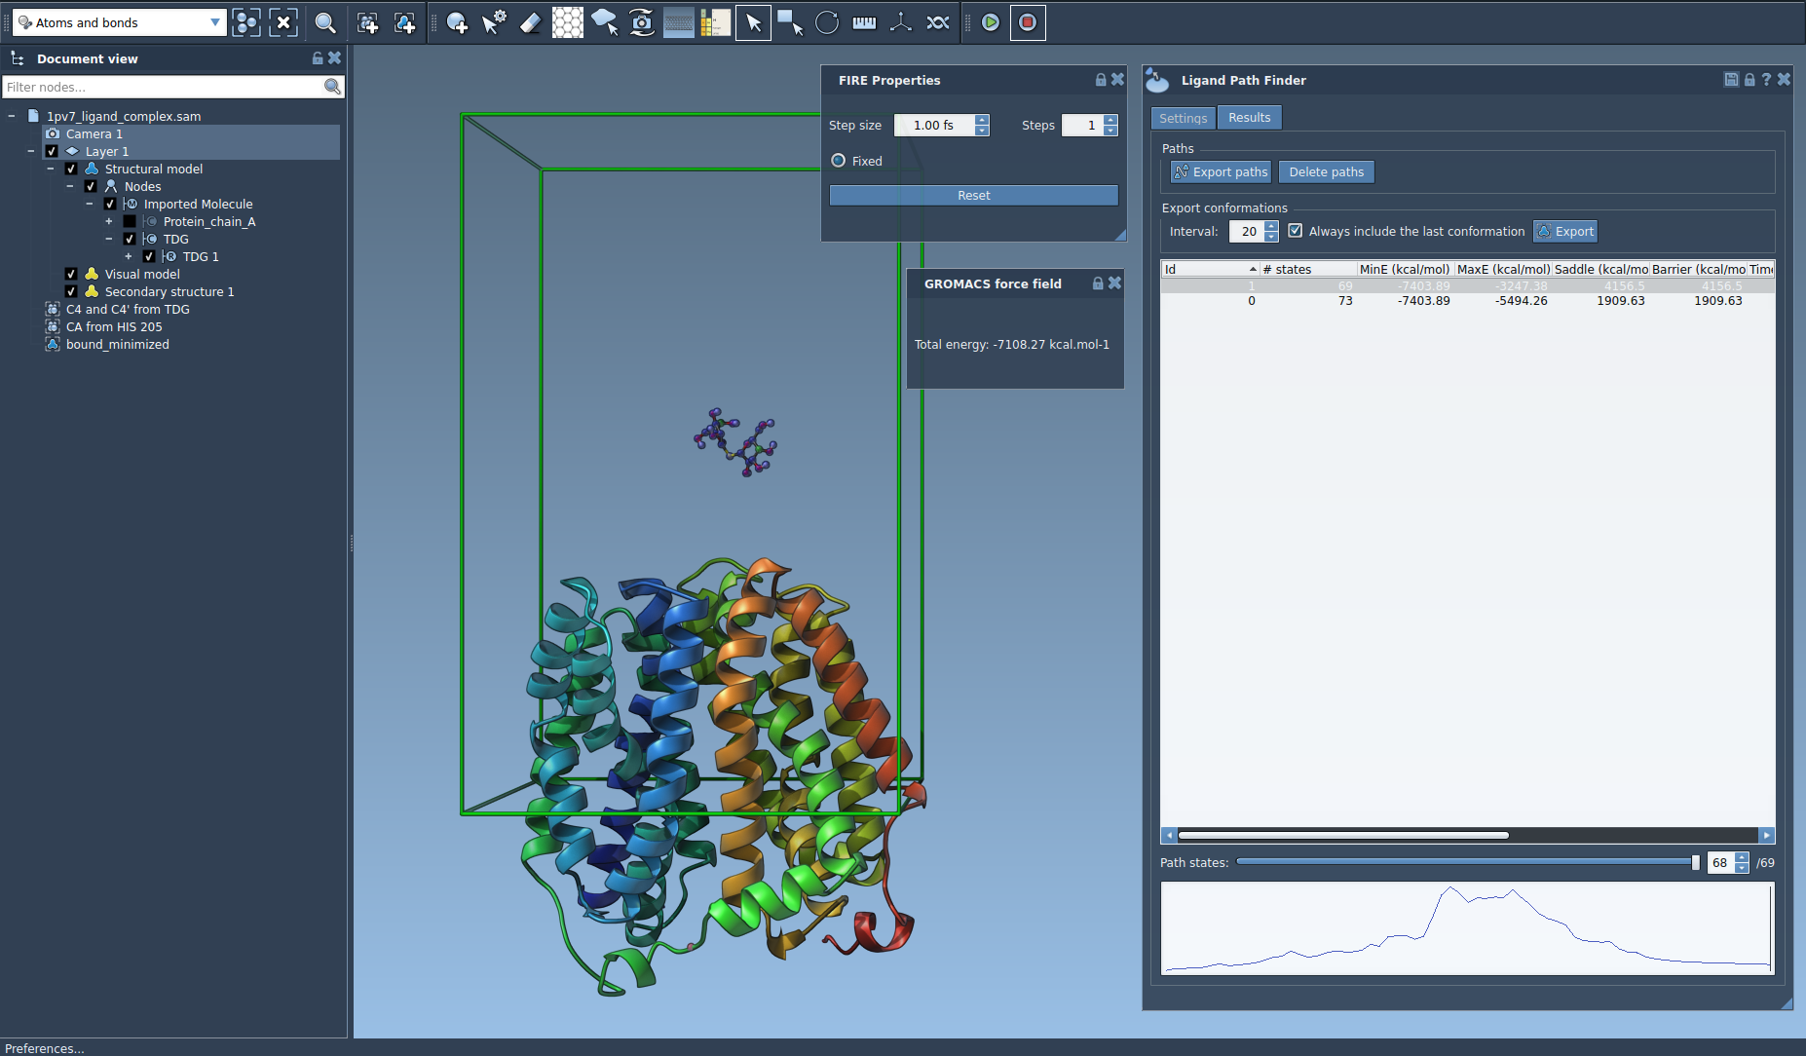The image size is (1806, 1056).
Task: Expand the Protein_chain_A tree node
Action: point(109,221)
